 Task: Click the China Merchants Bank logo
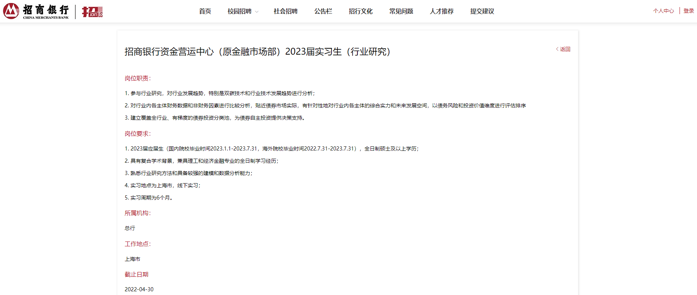(36, 11)
